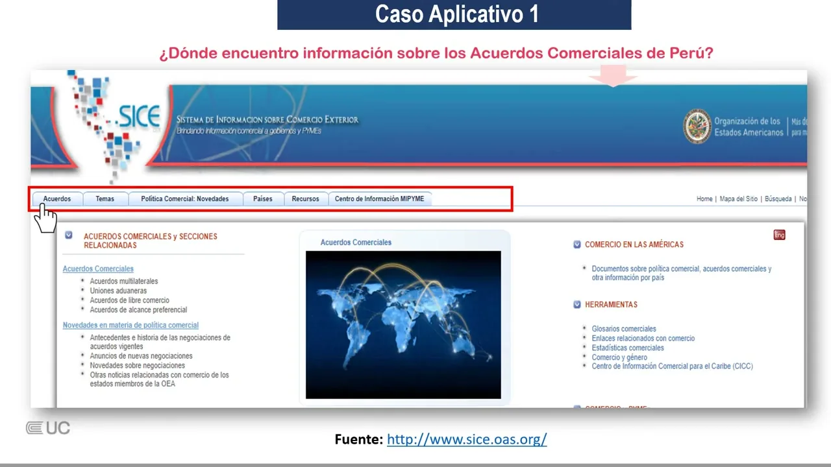Image resolution: width=831 pixels, height=467 pixels.
Task: Open Estadísticas comerciales
Action: click(628, 348)
